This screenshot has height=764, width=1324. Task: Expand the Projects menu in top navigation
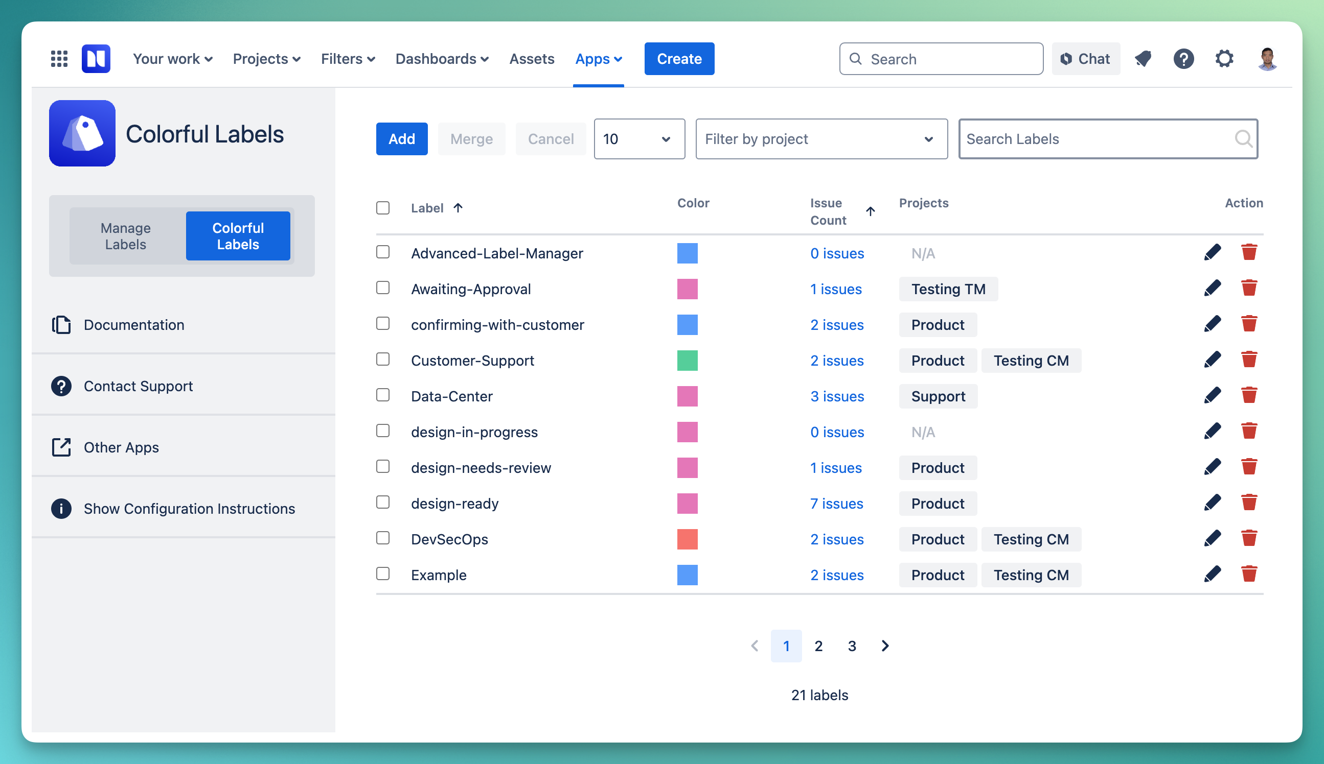tap(267, 58)
